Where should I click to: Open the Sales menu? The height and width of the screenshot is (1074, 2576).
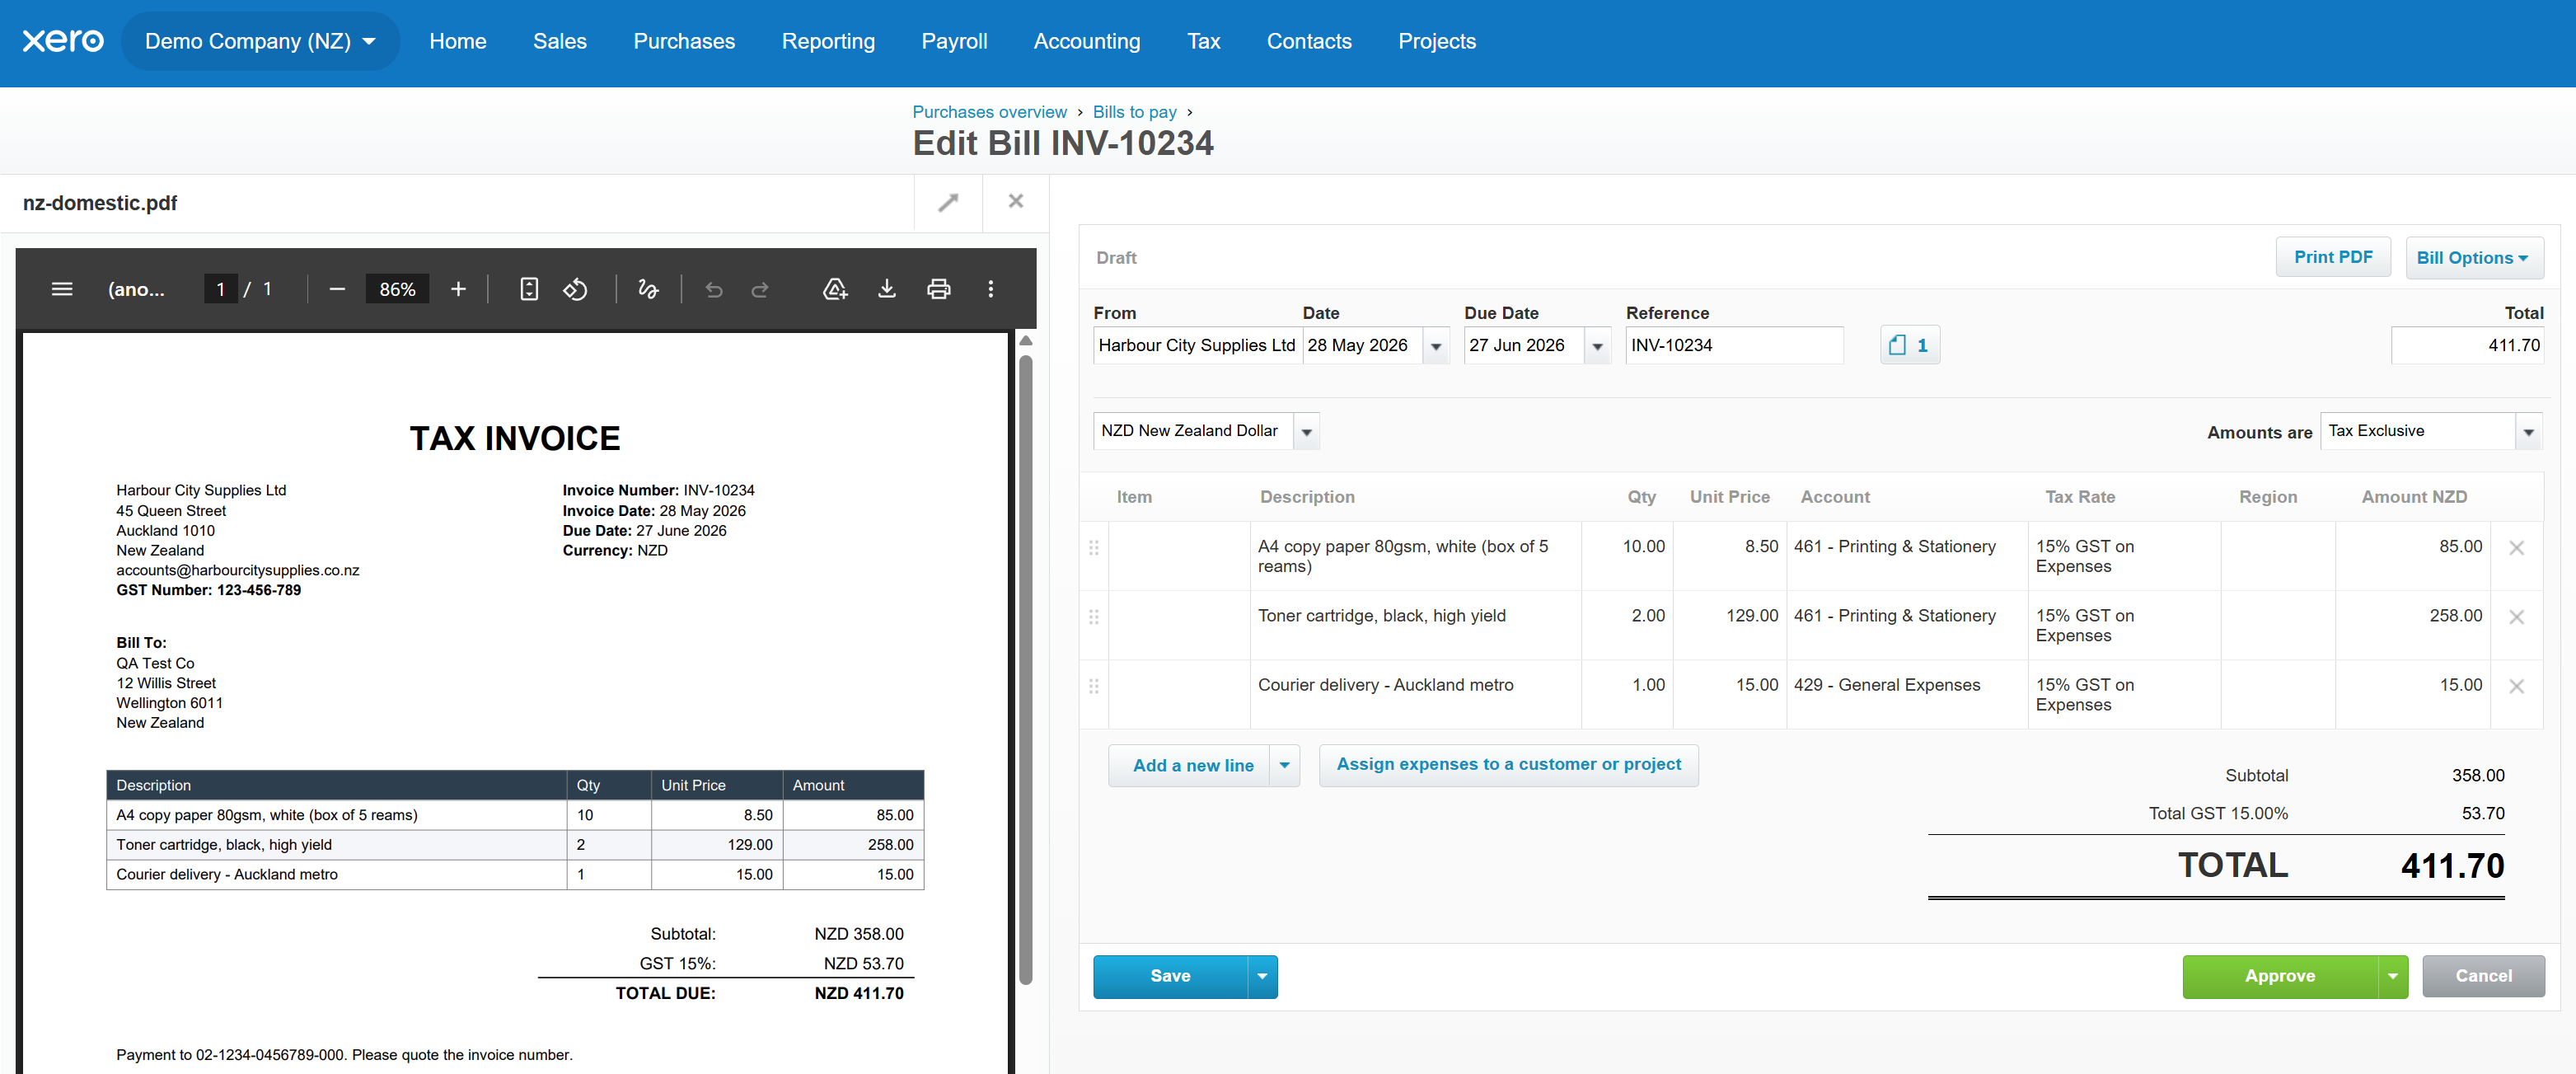point(559,41)
